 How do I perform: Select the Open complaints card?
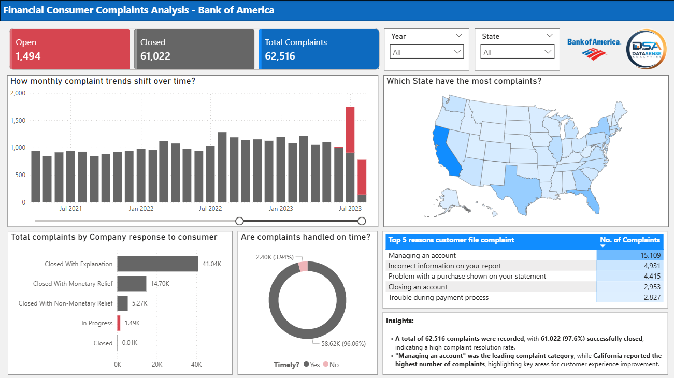(x=70, y=49)
